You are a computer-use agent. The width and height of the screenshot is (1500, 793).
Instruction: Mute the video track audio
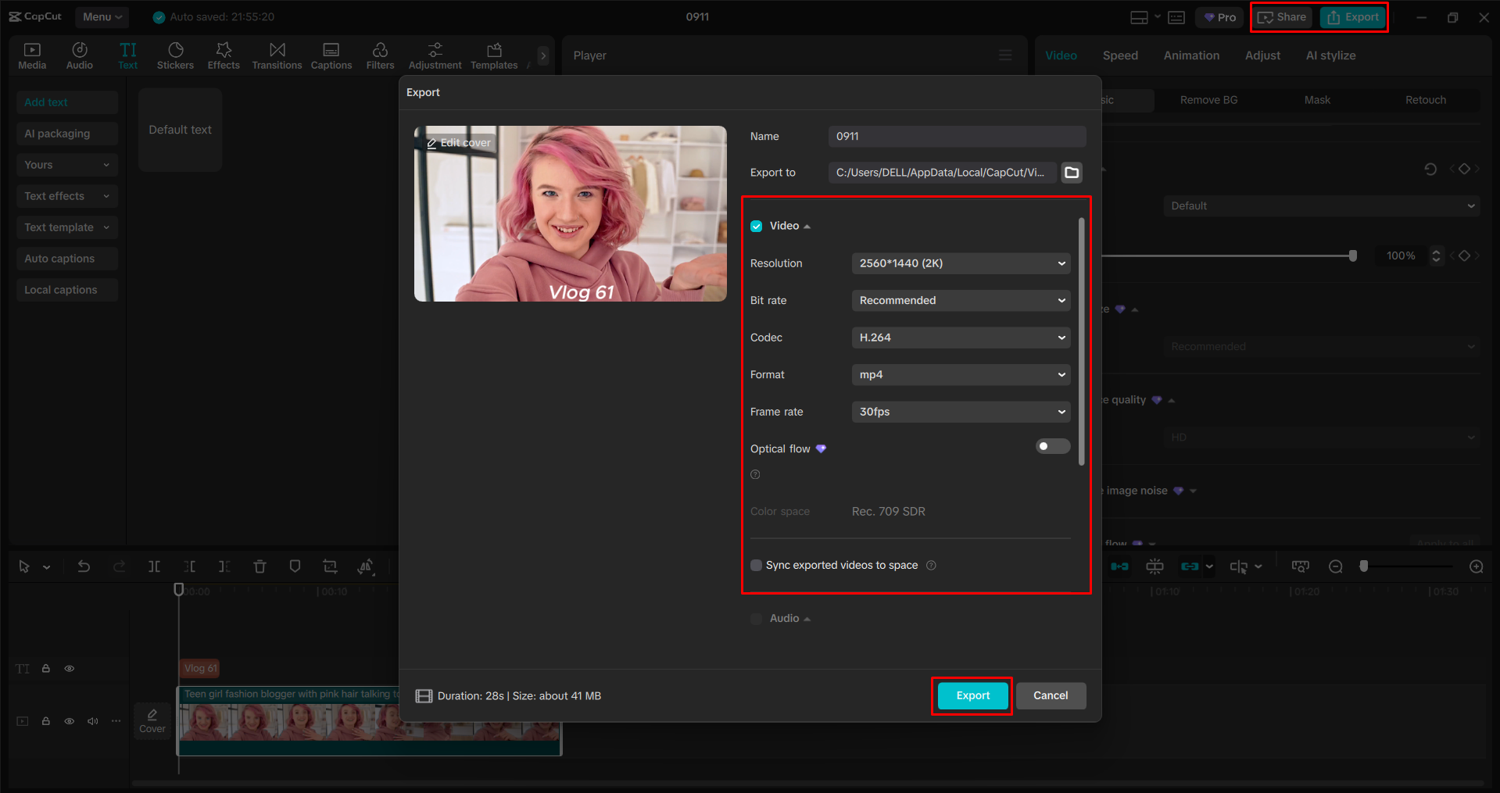92,720
